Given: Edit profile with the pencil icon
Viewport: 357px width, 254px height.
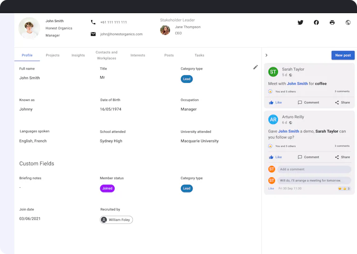Looking at the screenshot, I should pos(256,67).
